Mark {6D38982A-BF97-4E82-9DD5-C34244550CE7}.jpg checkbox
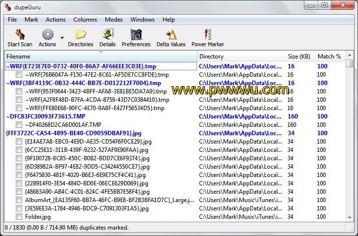Viewport: 358px width, 236px height. 19,167
